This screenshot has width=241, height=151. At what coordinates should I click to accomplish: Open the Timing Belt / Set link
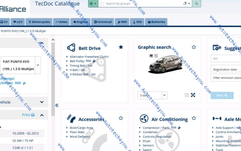(x=81, y=65)
